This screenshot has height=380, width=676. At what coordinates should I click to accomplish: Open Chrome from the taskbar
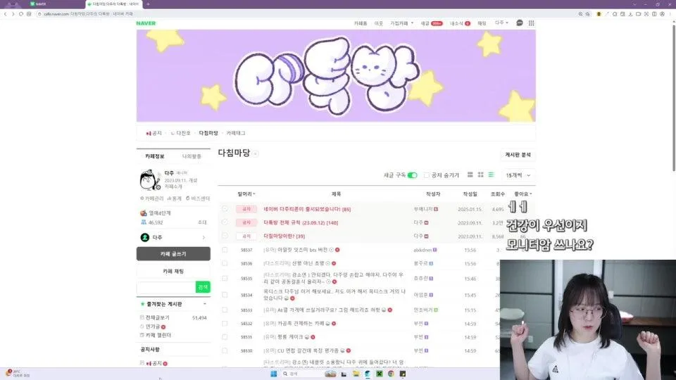(x=391, y=374)
